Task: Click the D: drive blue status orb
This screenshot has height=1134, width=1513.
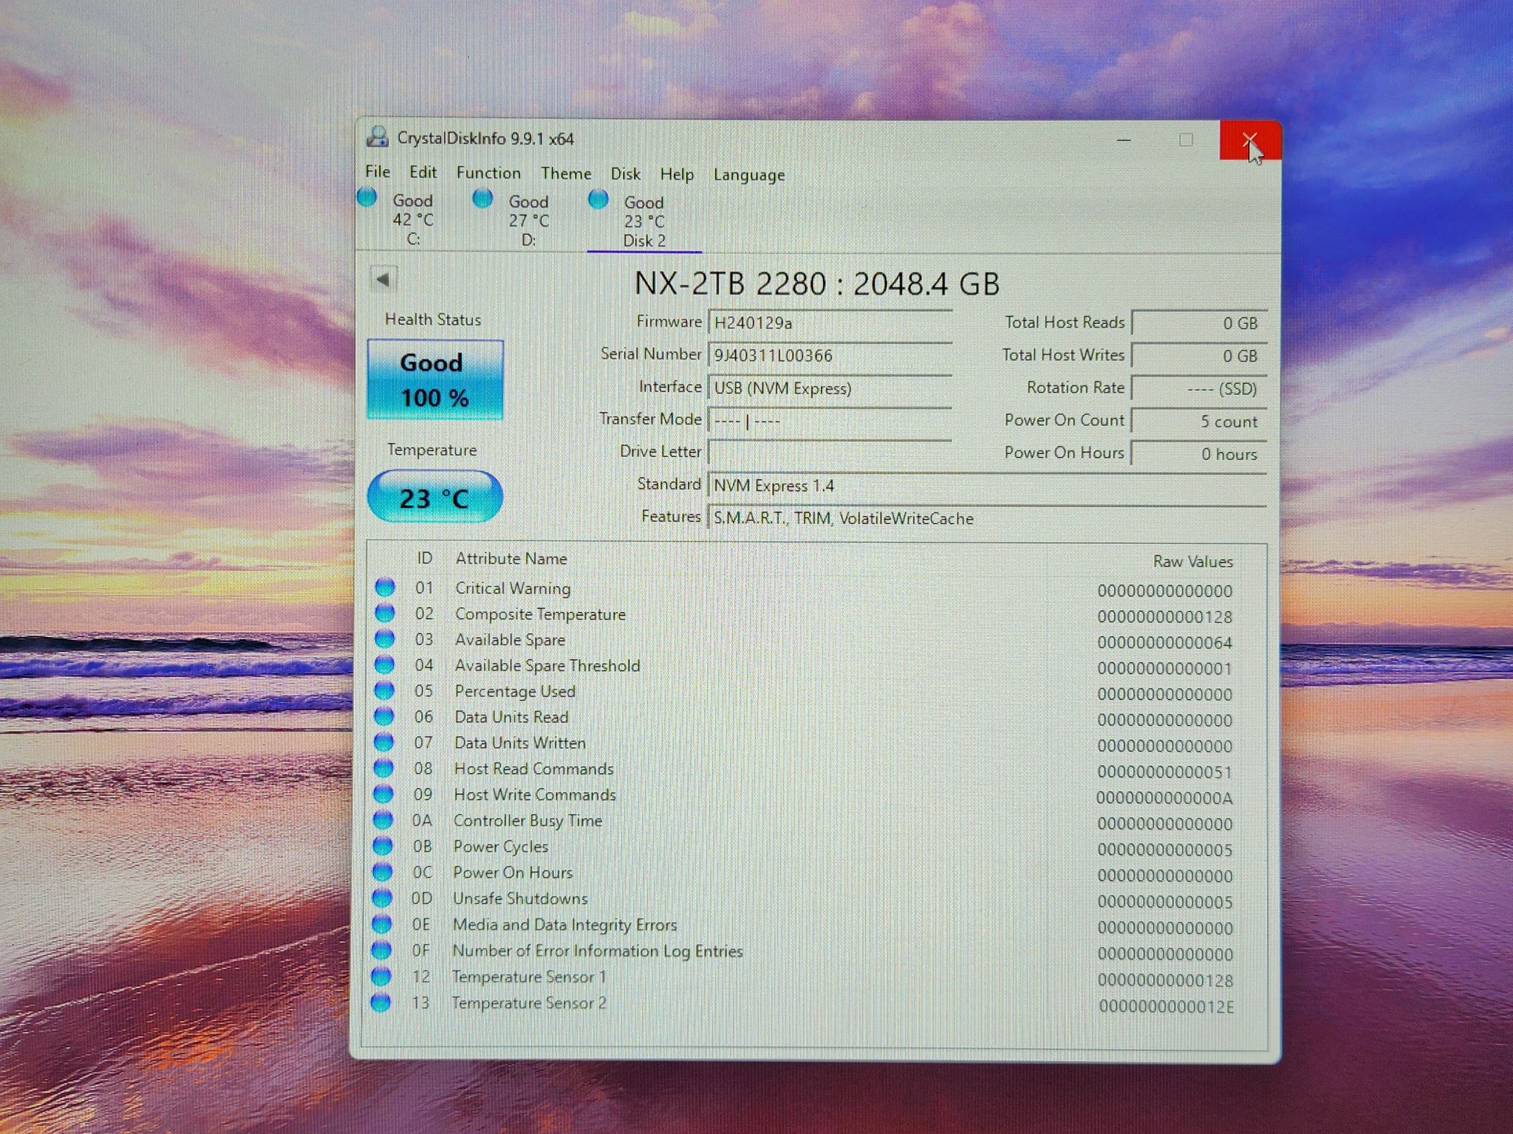Action: [x=482, y=199]
